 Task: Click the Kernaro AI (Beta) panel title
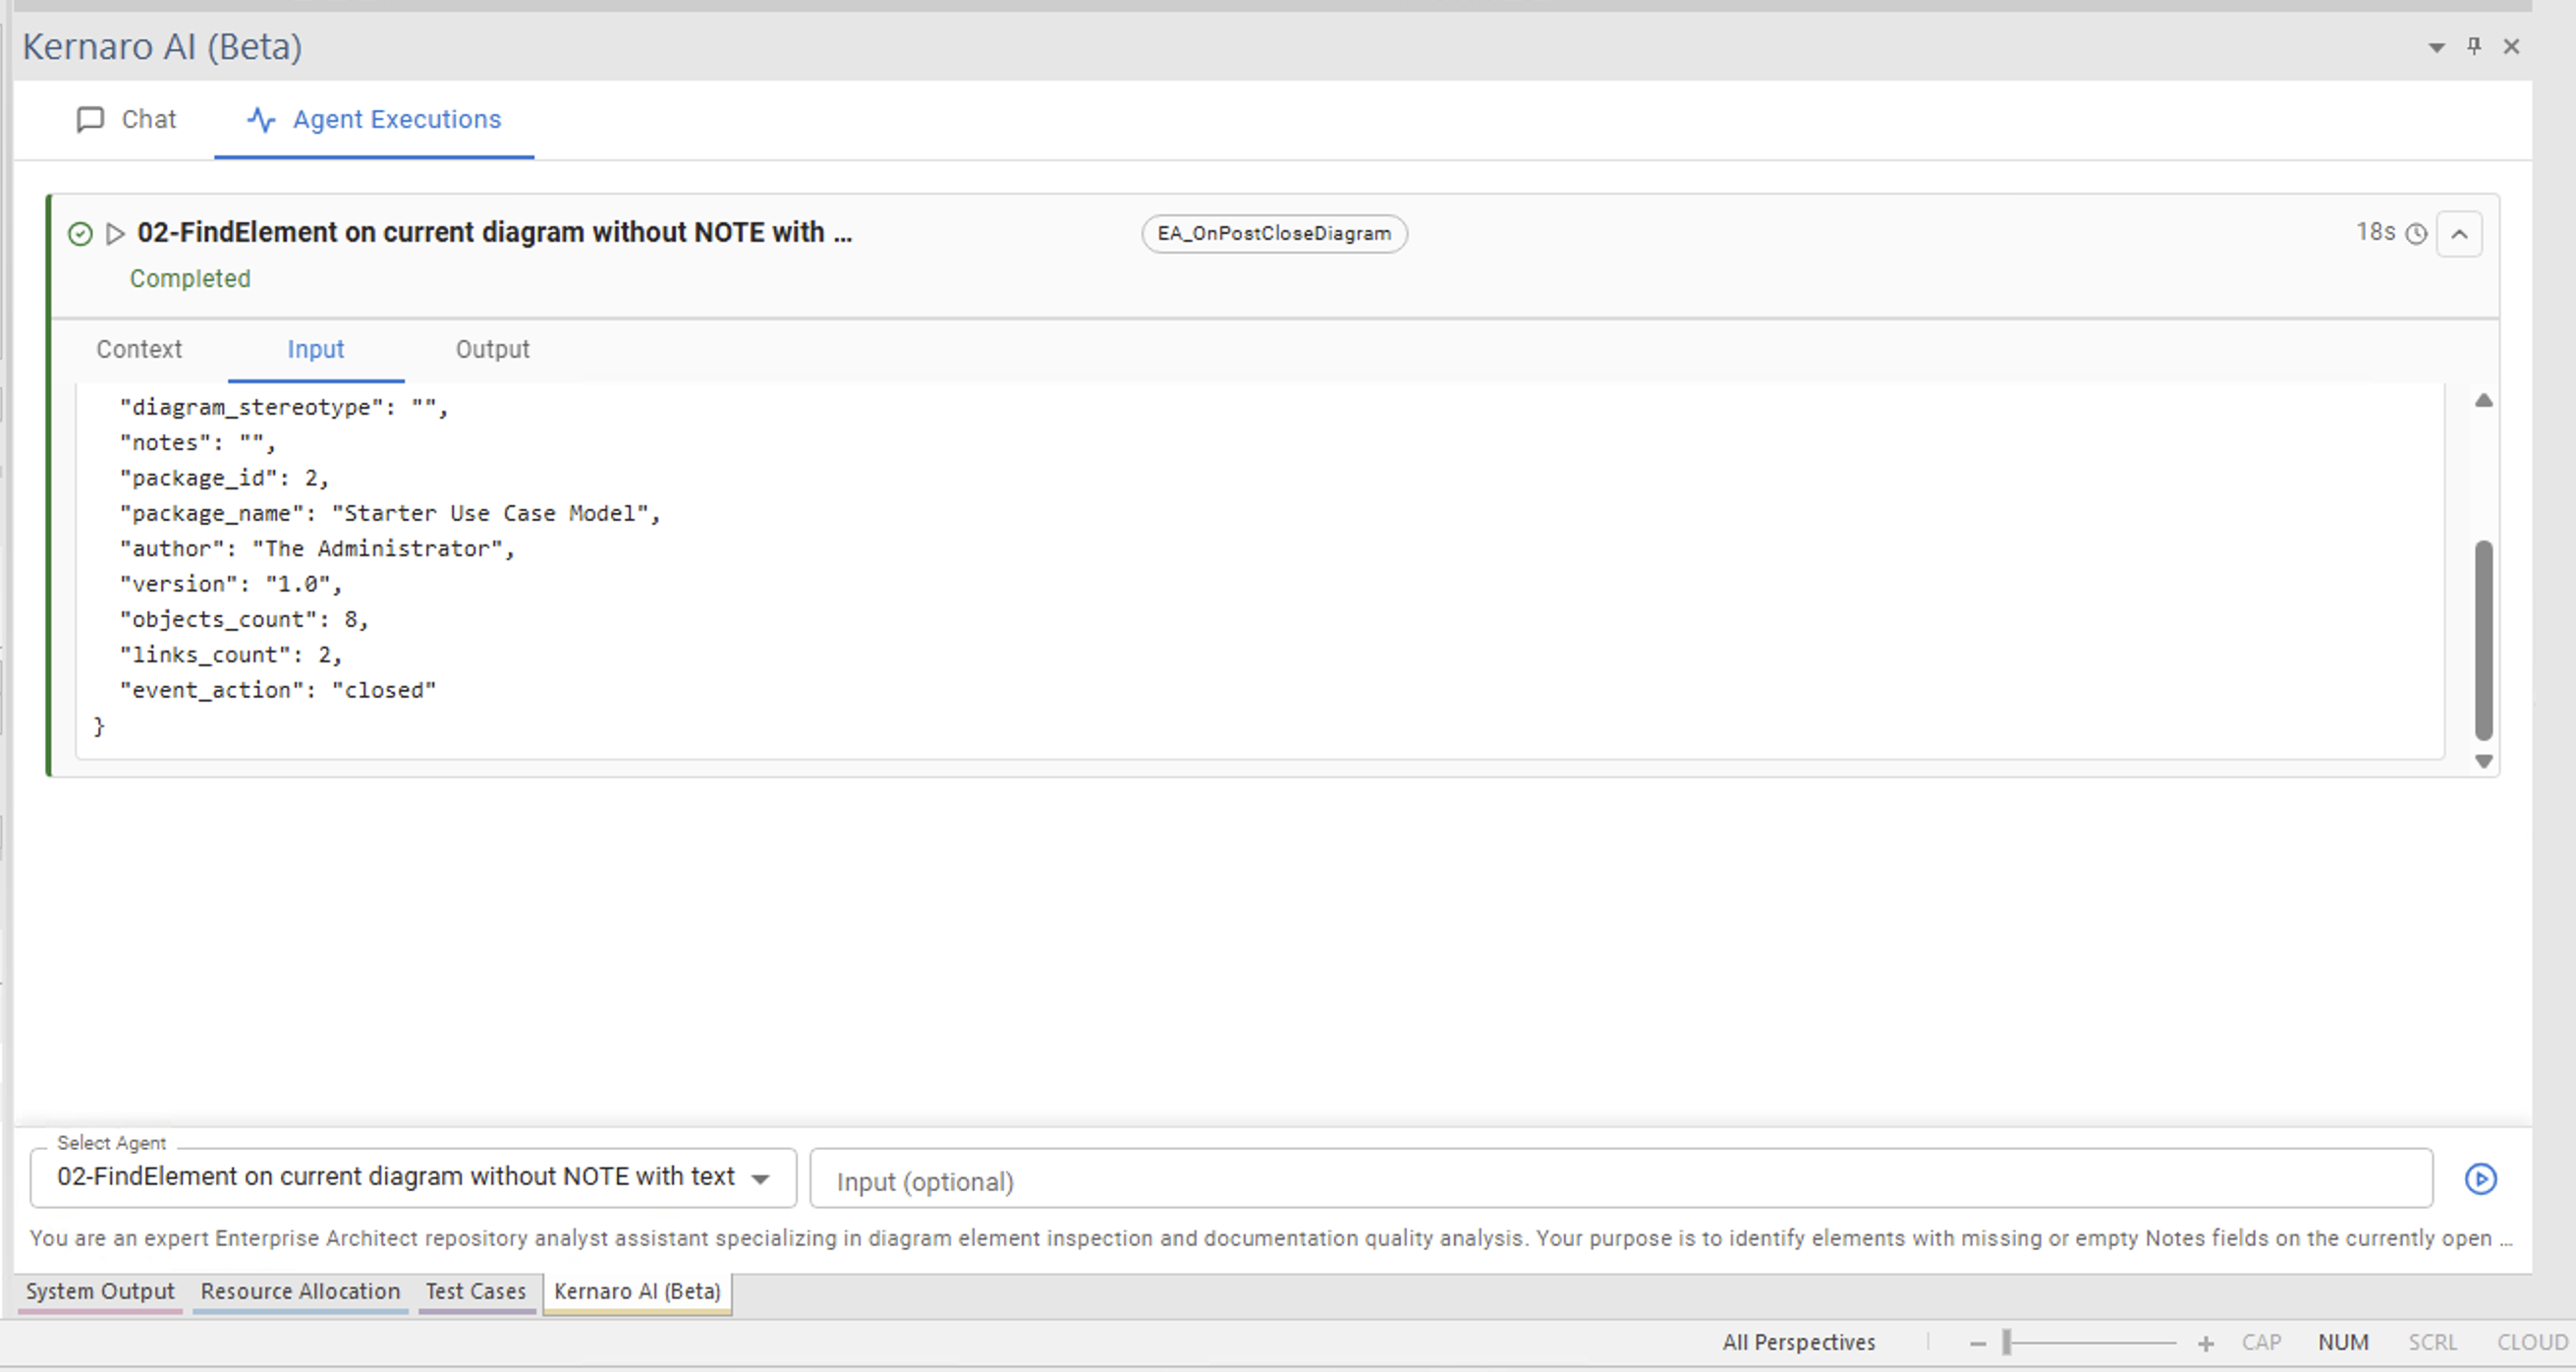point(162,47)
